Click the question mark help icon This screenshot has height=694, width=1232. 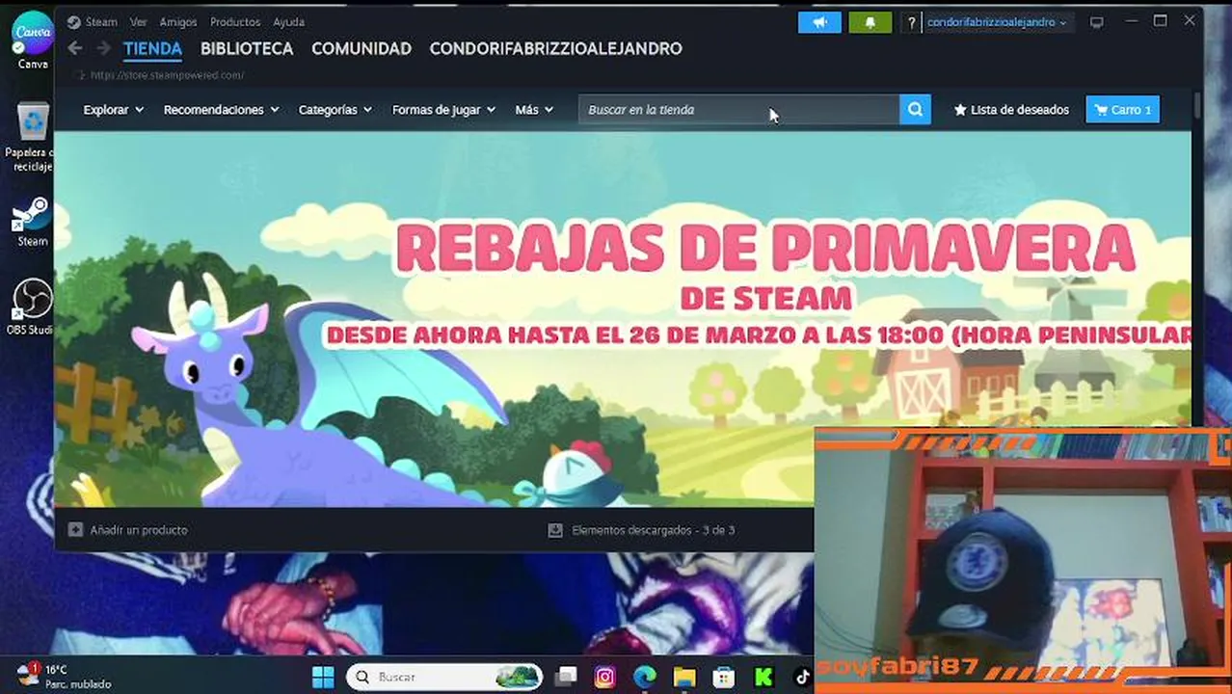pos(911,22)
